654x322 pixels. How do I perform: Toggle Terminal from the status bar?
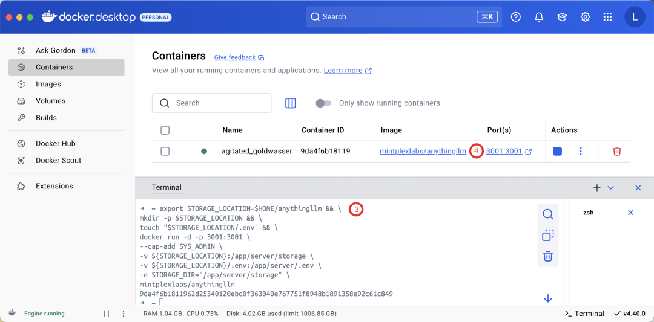[x=584, y=314]
